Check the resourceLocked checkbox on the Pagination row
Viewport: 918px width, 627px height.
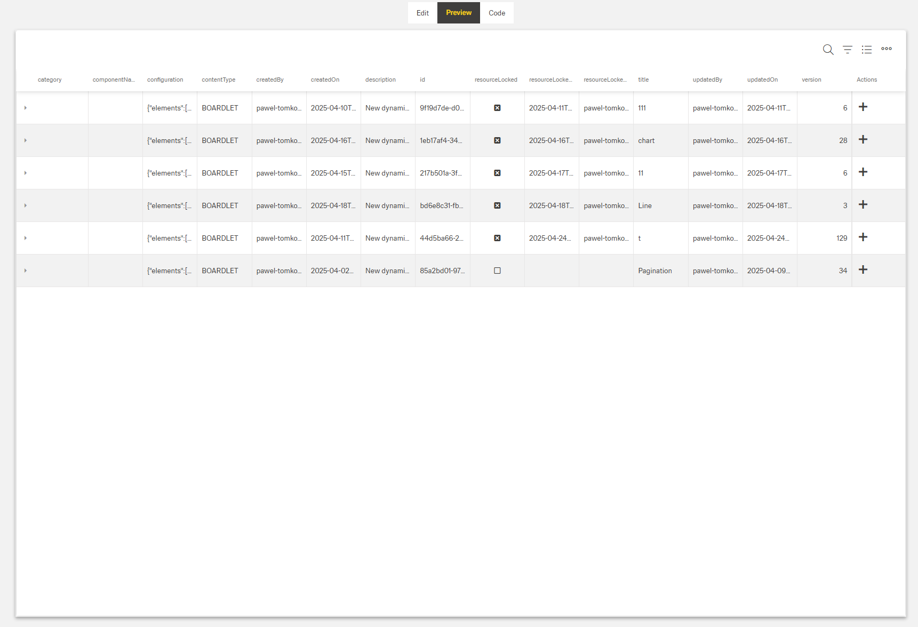pyautogui.click(x=497, y=271)
